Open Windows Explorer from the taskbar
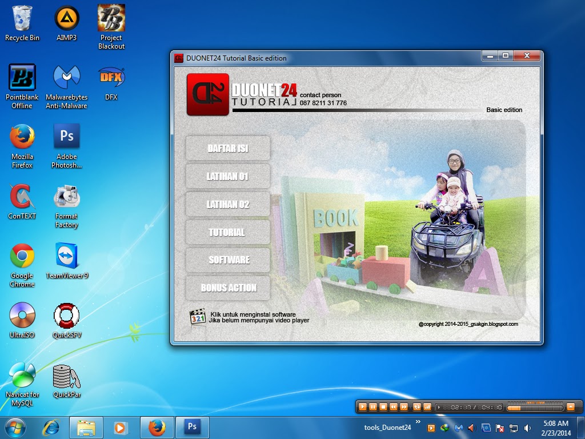The width and height of the screenshot is (585, 439). [x=86, y=428]
